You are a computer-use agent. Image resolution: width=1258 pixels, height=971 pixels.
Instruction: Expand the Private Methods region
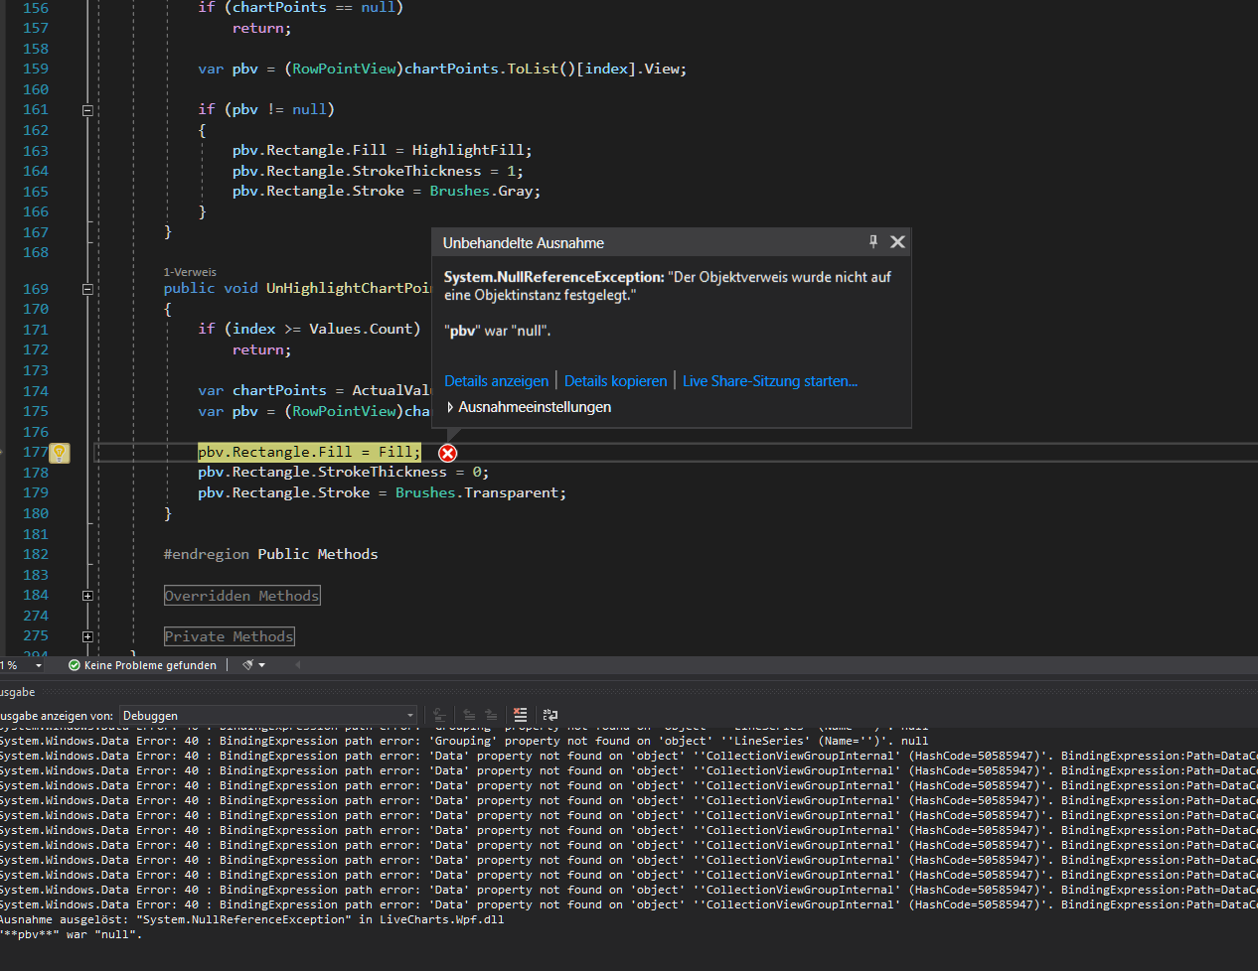click(x=87, y=636)
